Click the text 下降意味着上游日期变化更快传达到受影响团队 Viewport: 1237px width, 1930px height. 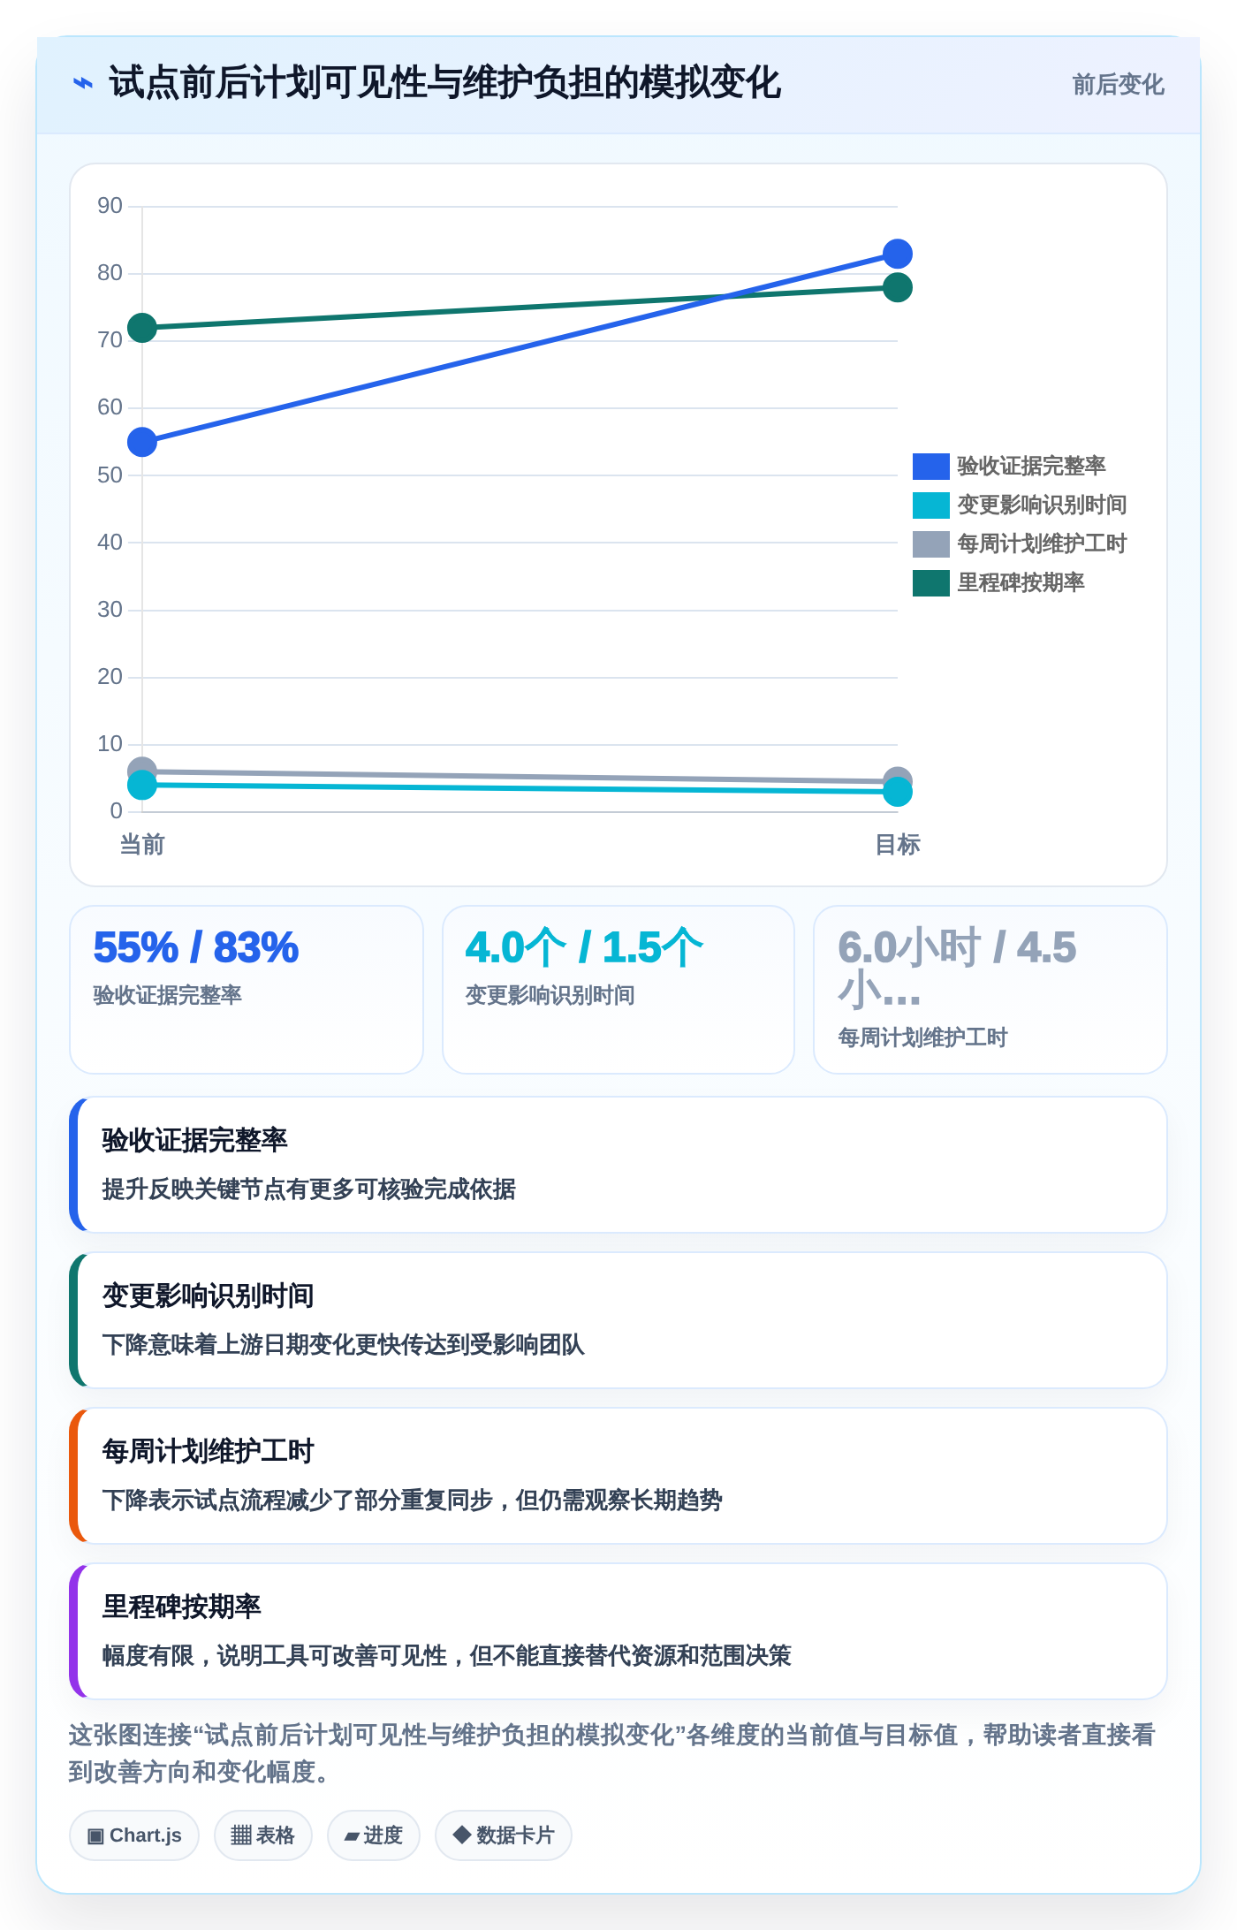pos(344,1345)
